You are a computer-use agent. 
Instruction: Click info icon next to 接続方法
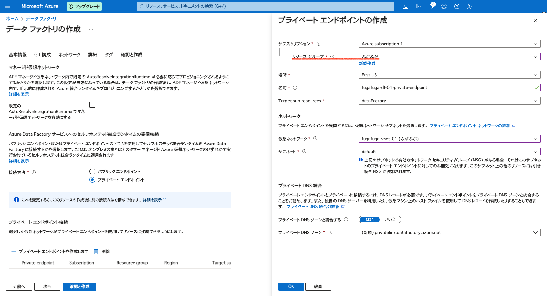click(x=34, y=172)
